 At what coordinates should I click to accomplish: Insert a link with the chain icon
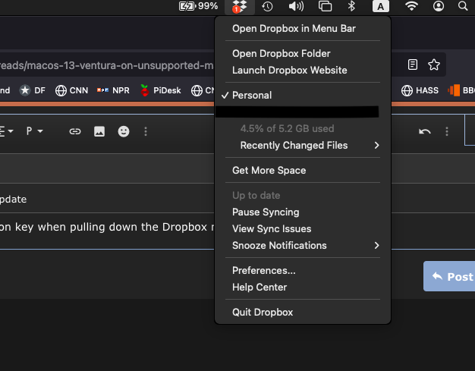point(74,131)
